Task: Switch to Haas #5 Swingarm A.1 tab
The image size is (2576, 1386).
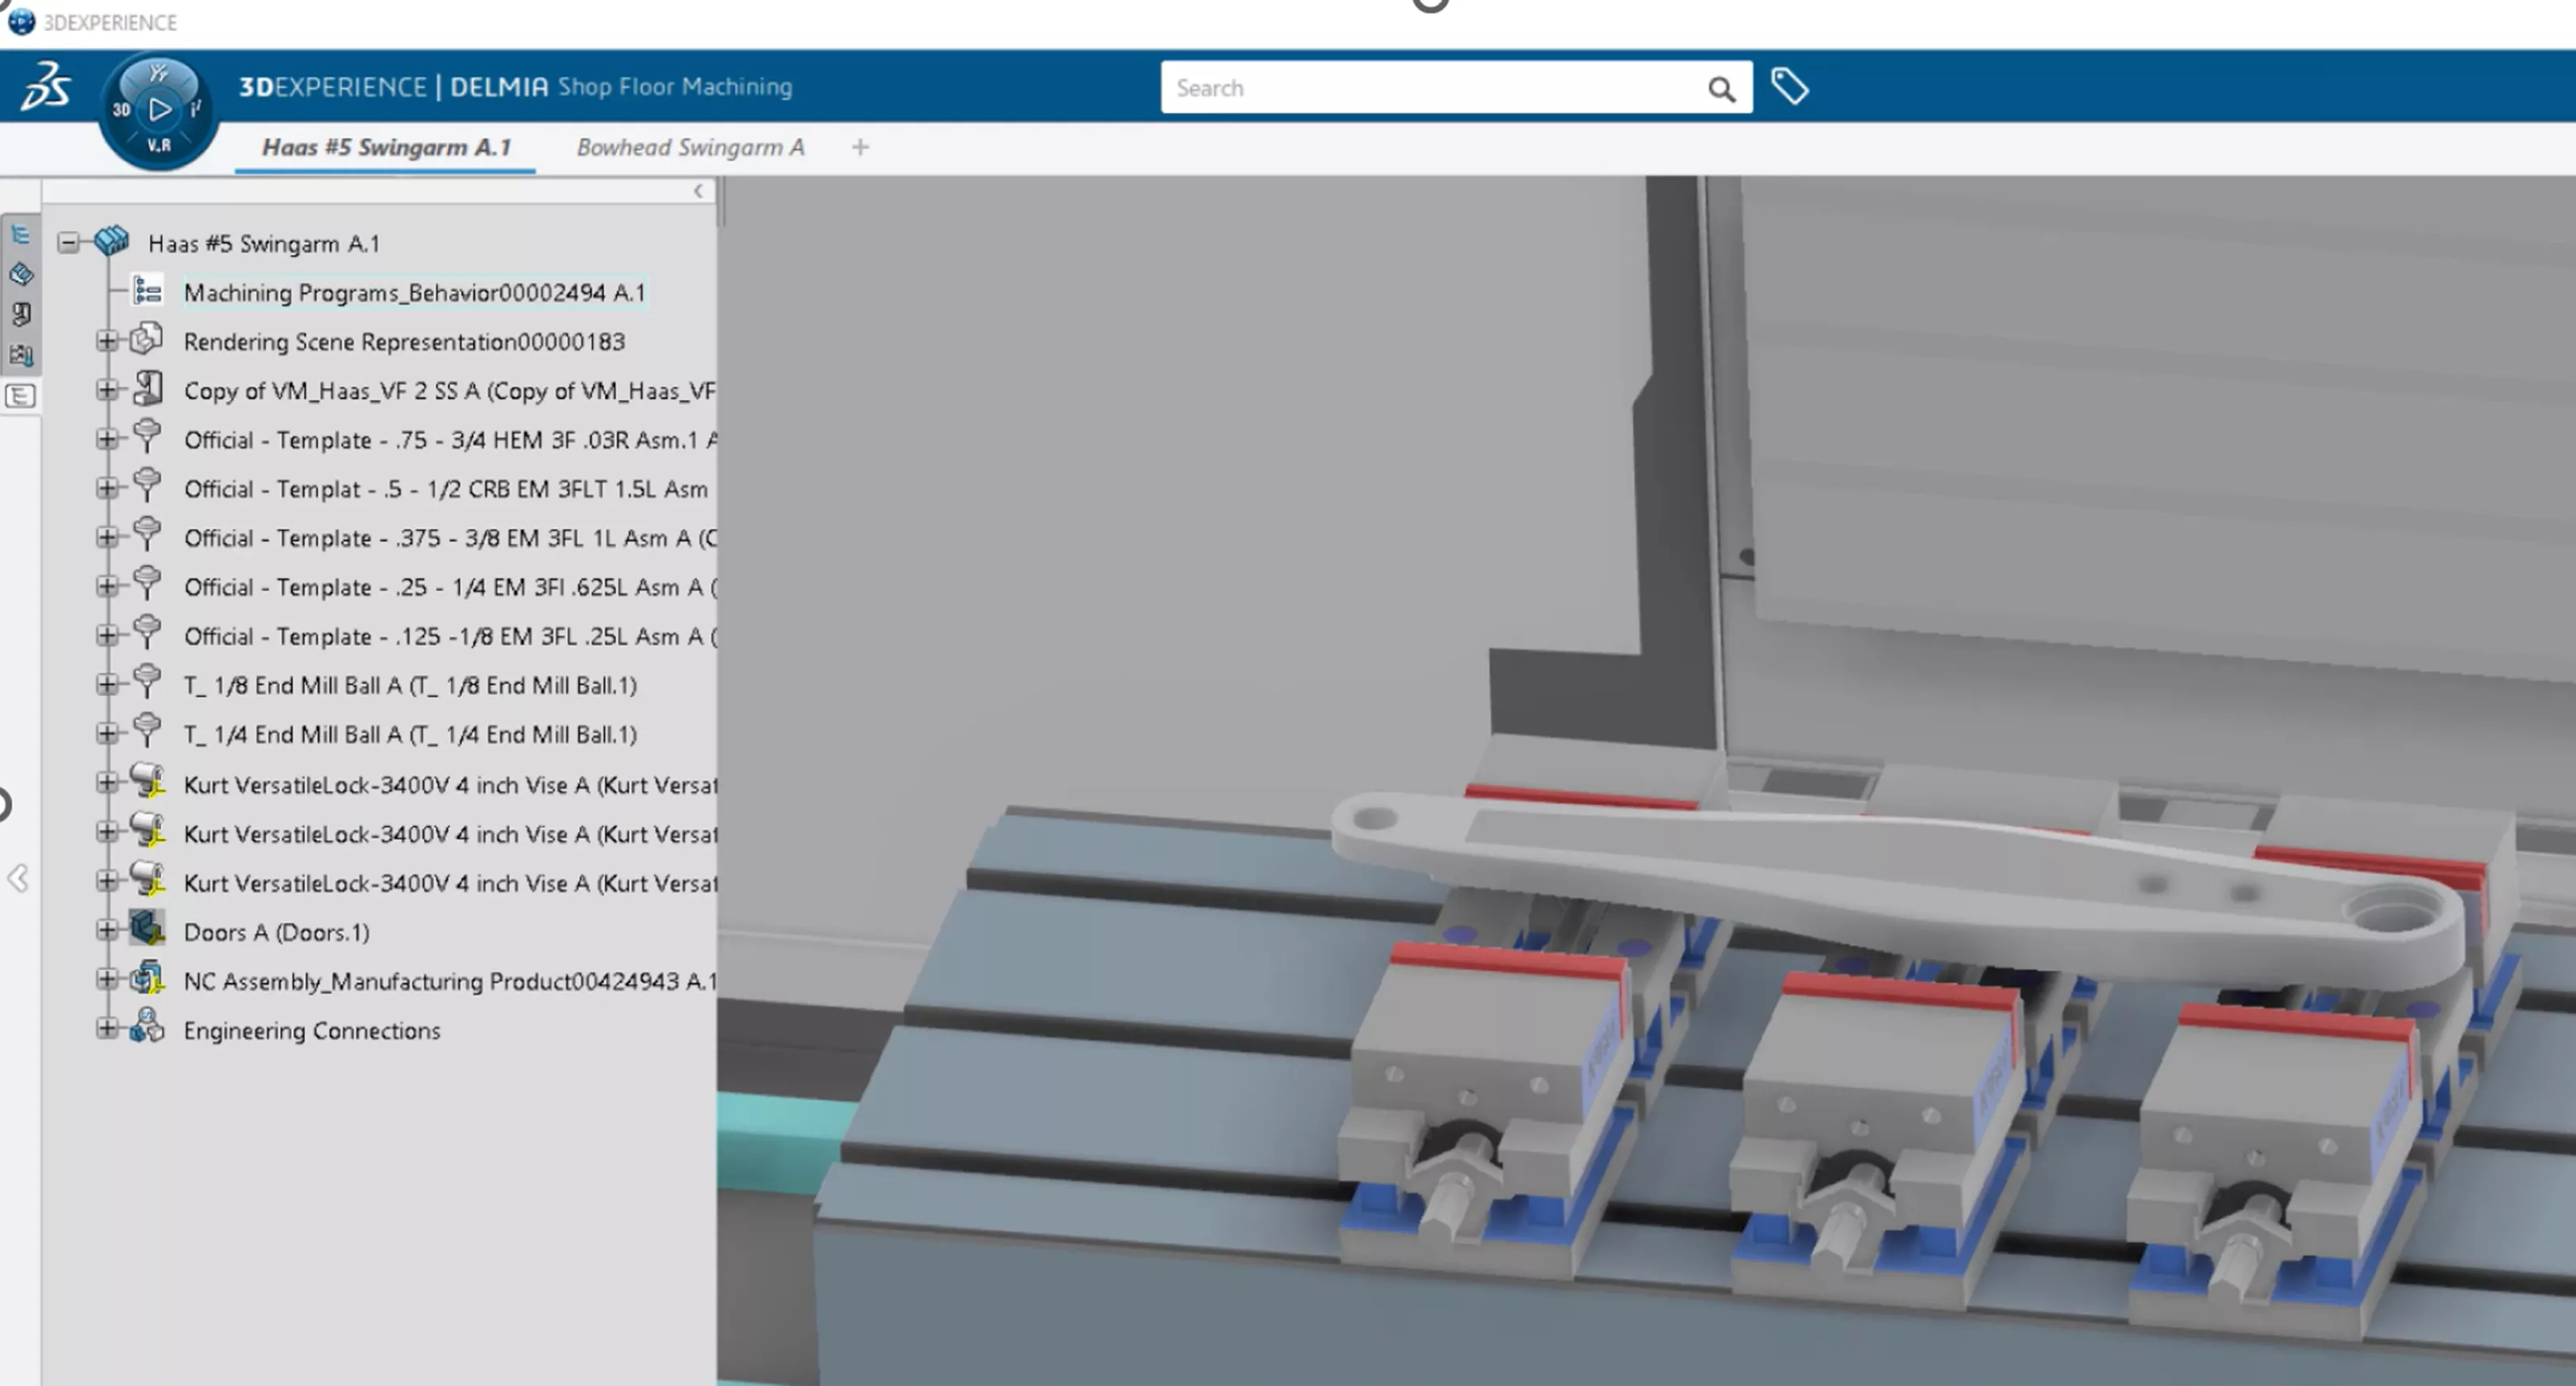Action: point(386,147)
